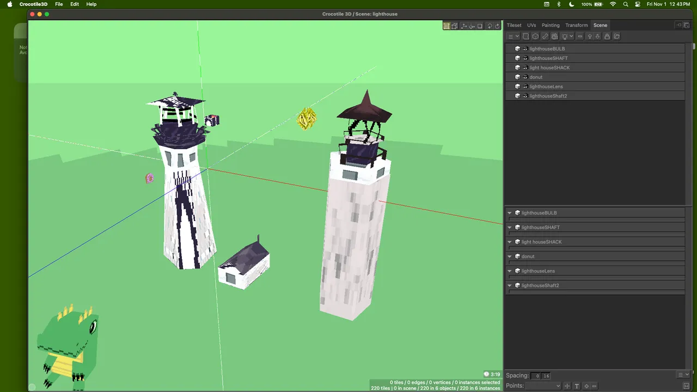This screenshot has height=392, width=697.
Task: Collapse light houseSHACK section in lower panel
Action: coord(510,242)
